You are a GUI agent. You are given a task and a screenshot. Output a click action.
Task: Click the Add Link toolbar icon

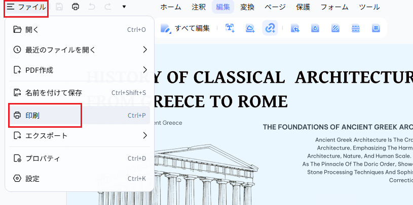coord(270,28)
